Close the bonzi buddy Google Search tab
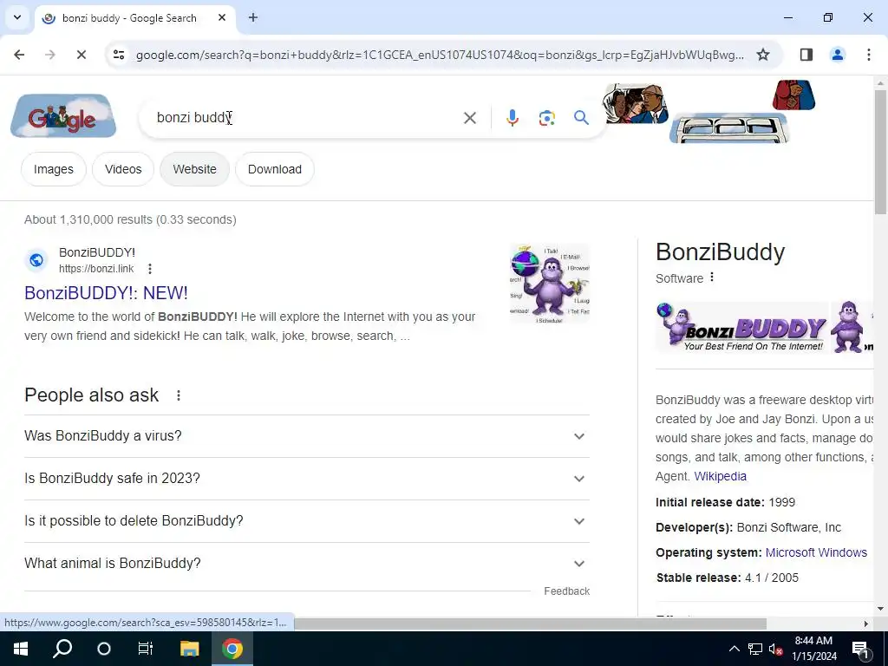The image size is (888, 666). point(222,17)
